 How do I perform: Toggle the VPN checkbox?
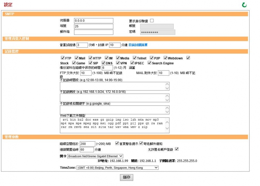118,63
